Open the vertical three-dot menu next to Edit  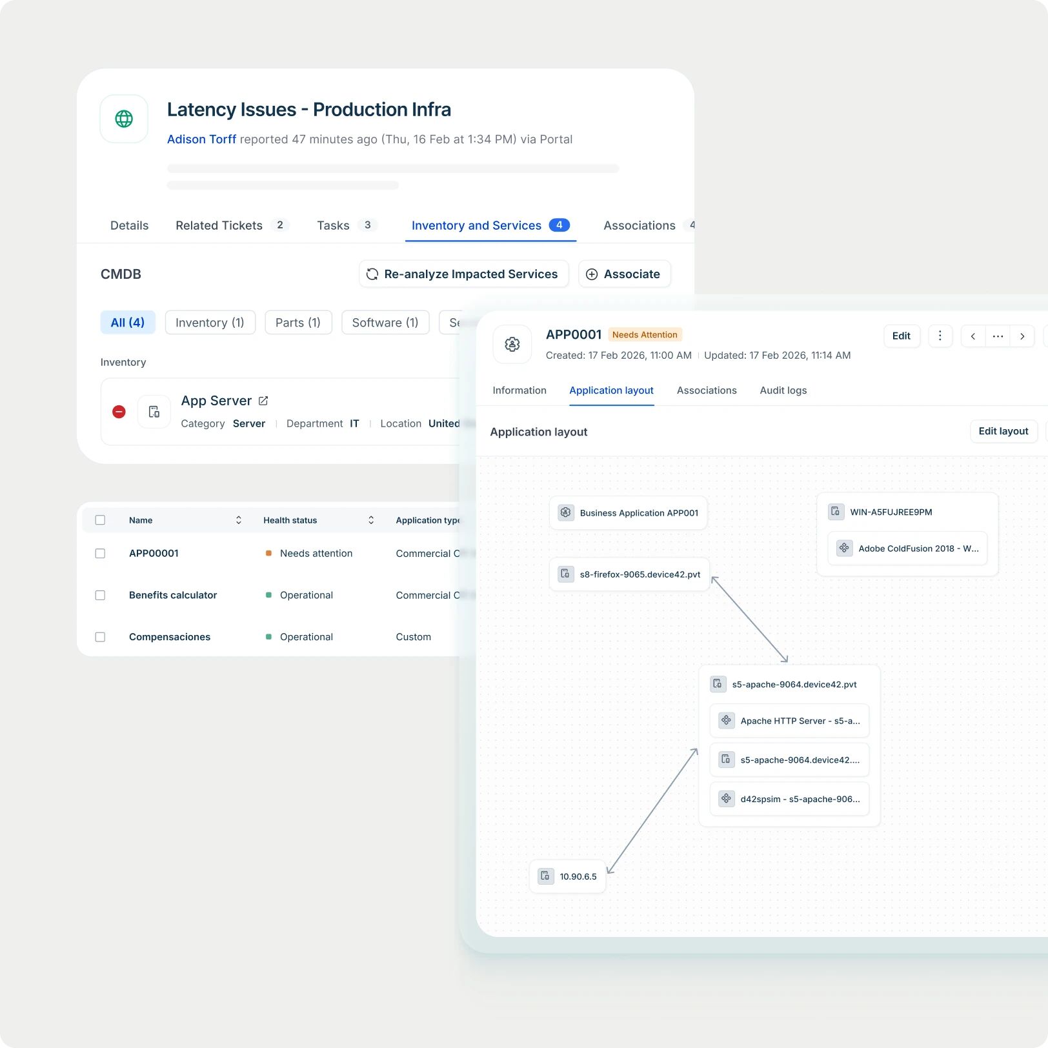(x=940, y=336)
